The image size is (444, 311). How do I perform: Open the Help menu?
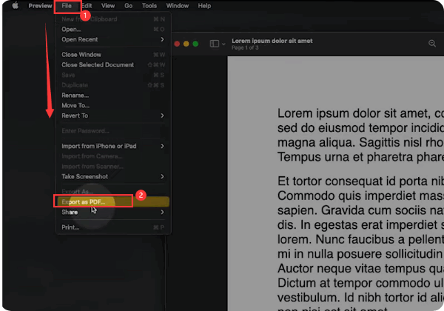204,6
